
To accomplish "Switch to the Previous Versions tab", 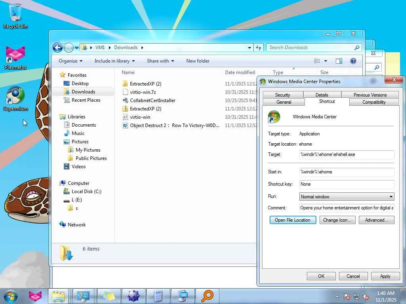I will tap(370, 95).
